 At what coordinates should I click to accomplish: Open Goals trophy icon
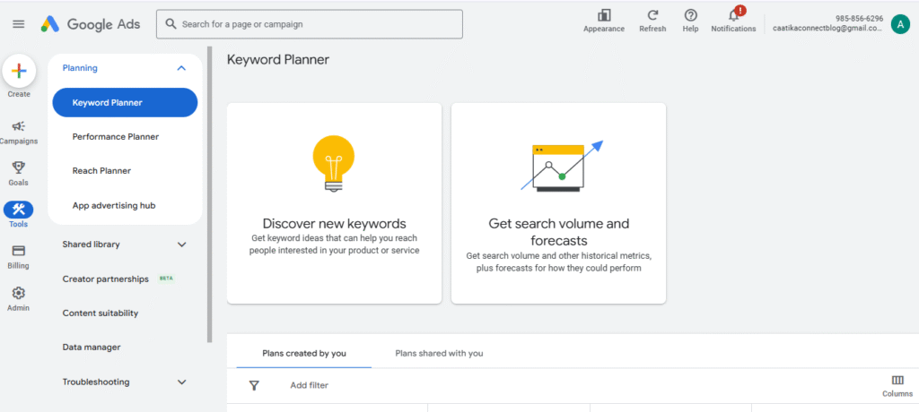click(19, 167)
